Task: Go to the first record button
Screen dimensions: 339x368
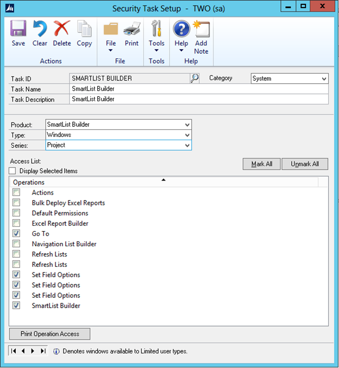Action: (x=14, y=351)
